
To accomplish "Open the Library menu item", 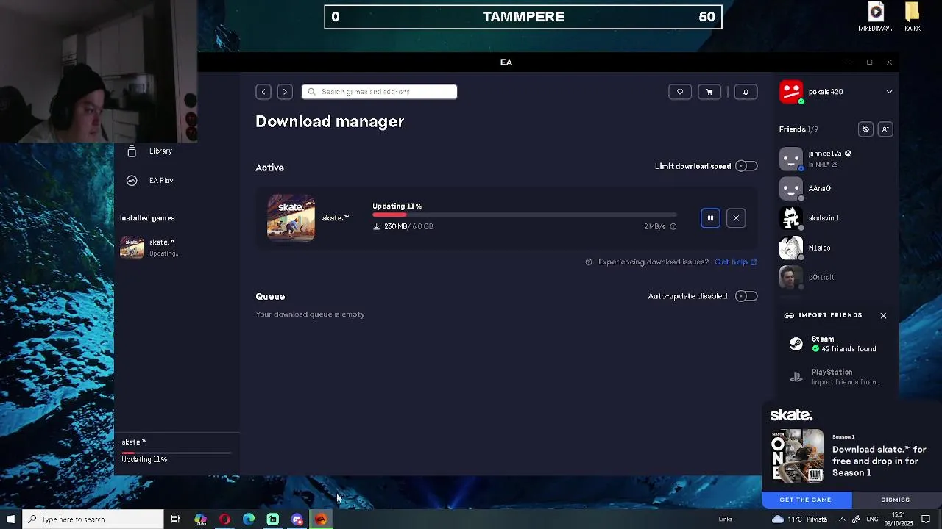I will [x=160, y=151].
